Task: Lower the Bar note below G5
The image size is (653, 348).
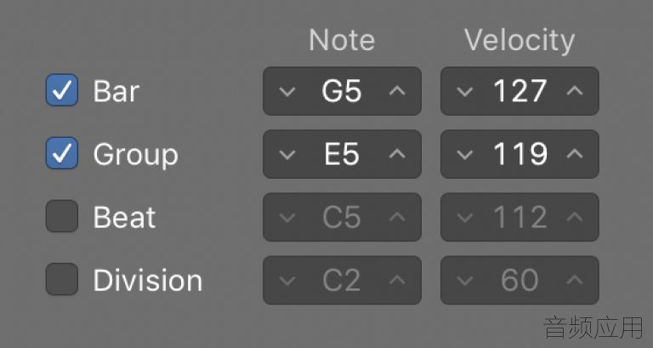Action: (287, 91)
